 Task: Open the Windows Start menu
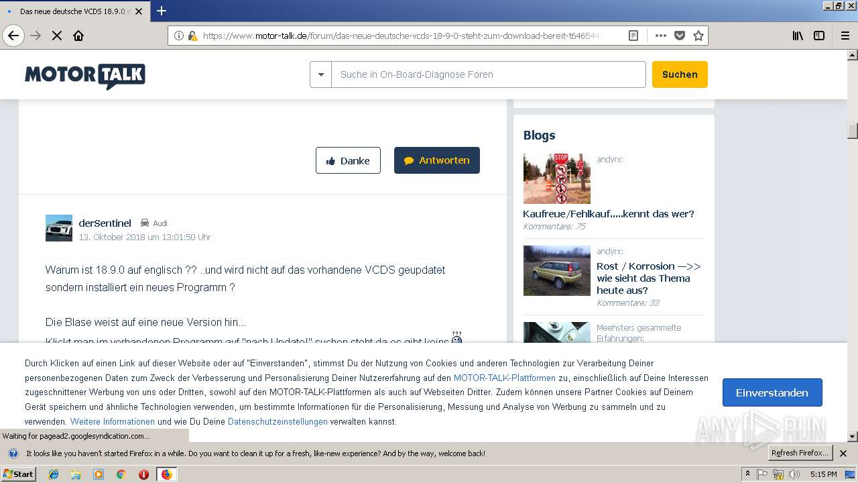(18, 474)
